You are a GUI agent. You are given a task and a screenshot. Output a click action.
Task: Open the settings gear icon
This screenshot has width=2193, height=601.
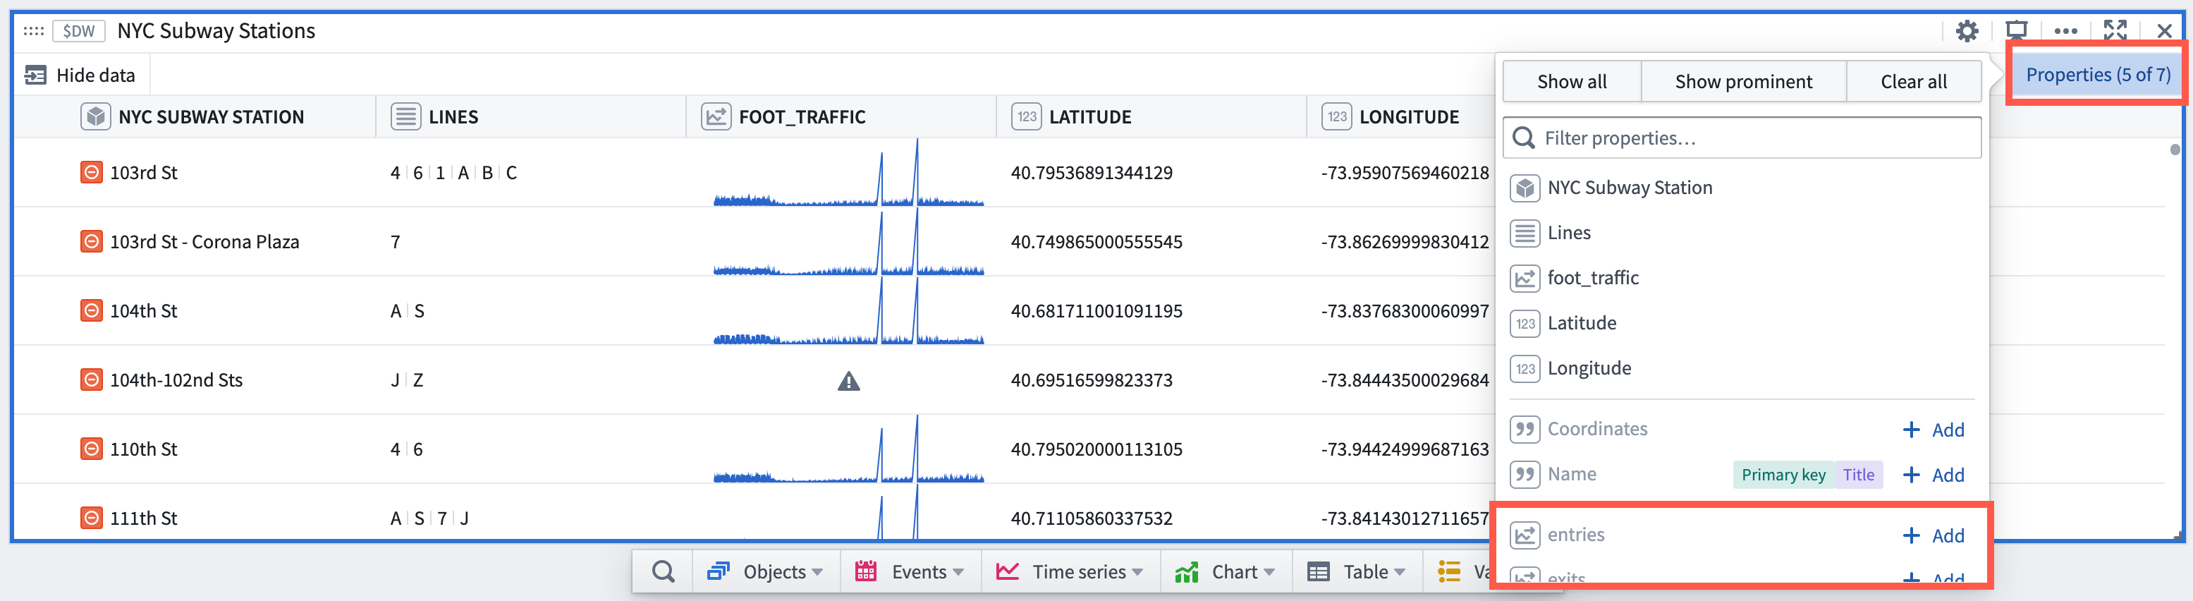coord(1967,32)
